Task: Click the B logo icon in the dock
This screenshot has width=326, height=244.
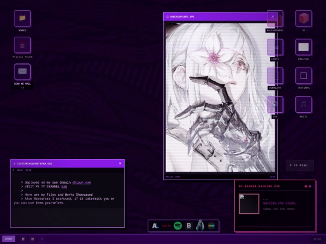Action: pos(189,226)
